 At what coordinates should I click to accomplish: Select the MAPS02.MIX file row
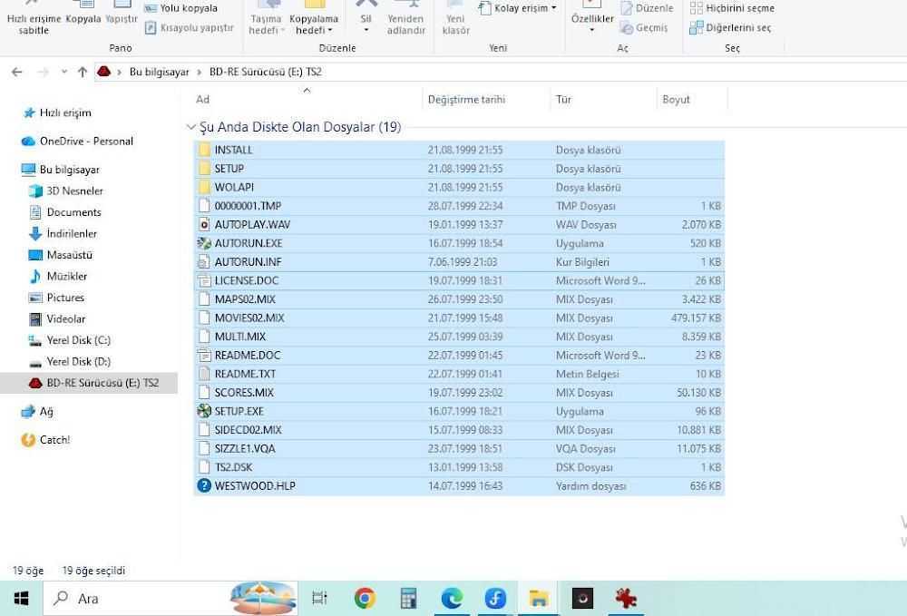click(x=459, y=299)
